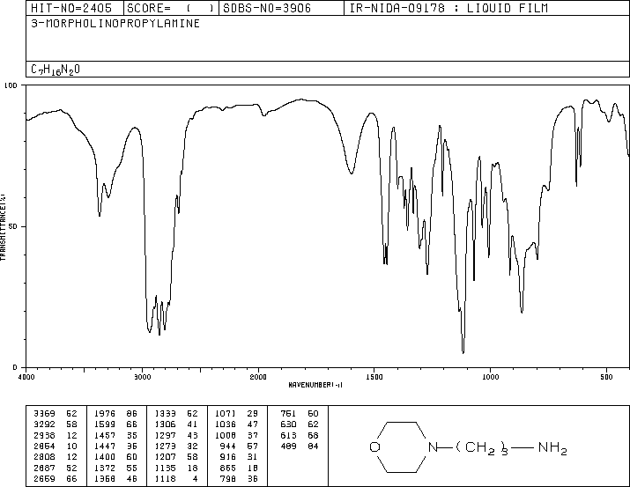Click peak table entry 1297
The width and height of the screenshot is (630, 487).
coord(165,435)
